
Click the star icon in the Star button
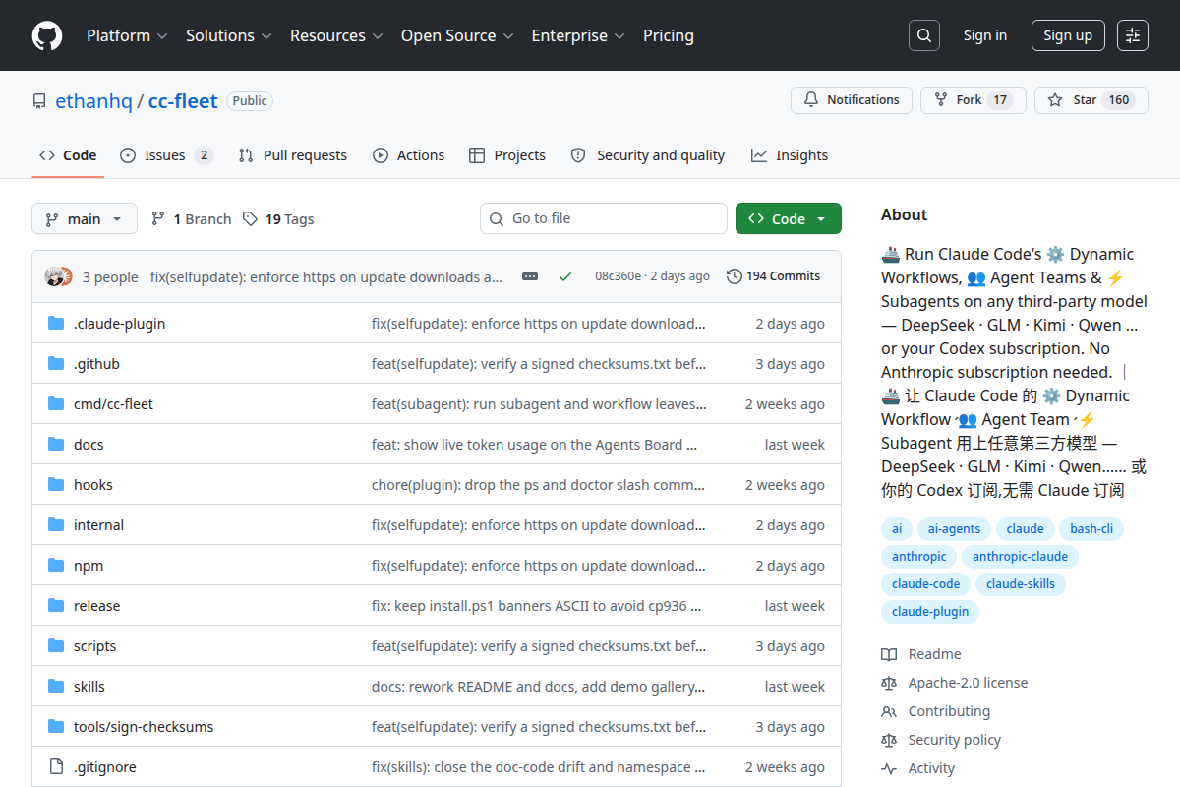point(1055,100)
